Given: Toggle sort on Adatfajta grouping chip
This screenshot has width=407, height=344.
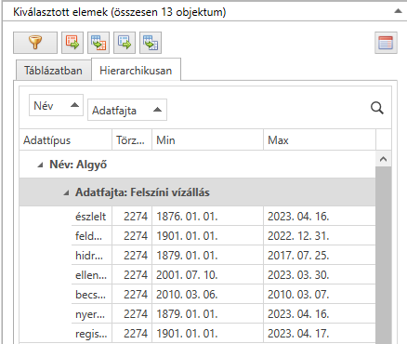Looking at the screenshot, I should point(127,110).
